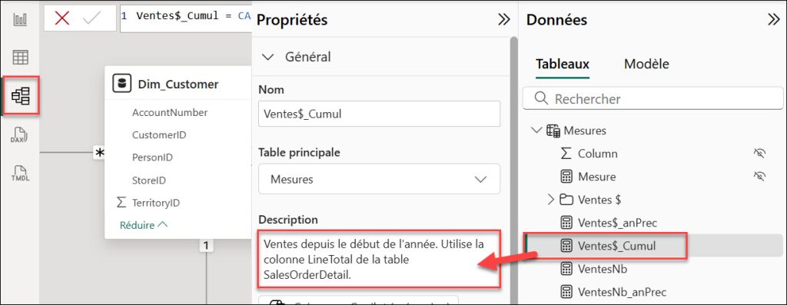The height and width of the screenshot is (305, 787).
Task: Open the DAX query view icon
Action: 20,134
